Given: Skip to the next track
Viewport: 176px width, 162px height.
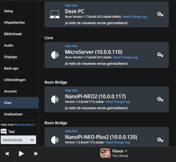Looking at the screenshot, I should pyautogui.click(x=36, y=154).
